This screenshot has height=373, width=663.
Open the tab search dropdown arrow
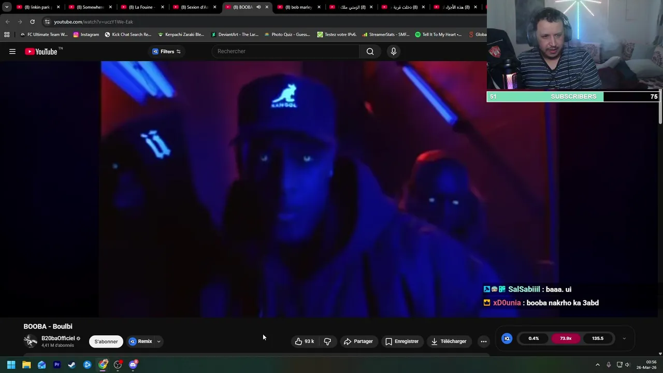pos(7,7)
